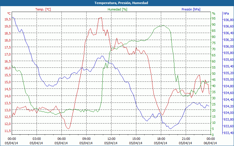Click the 936,40 pressure axis value
This screenshot has height=146, width=234.
(228, 33)
